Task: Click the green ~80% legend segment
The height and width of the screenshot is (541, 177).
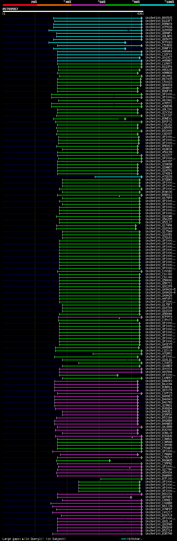Action: [123, 5]
